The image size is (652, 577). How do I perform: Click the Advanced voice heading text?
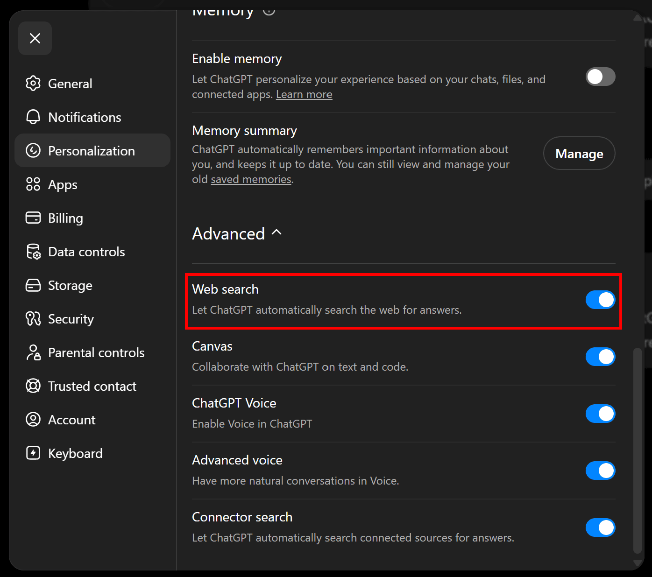click(x=237, y=460)
